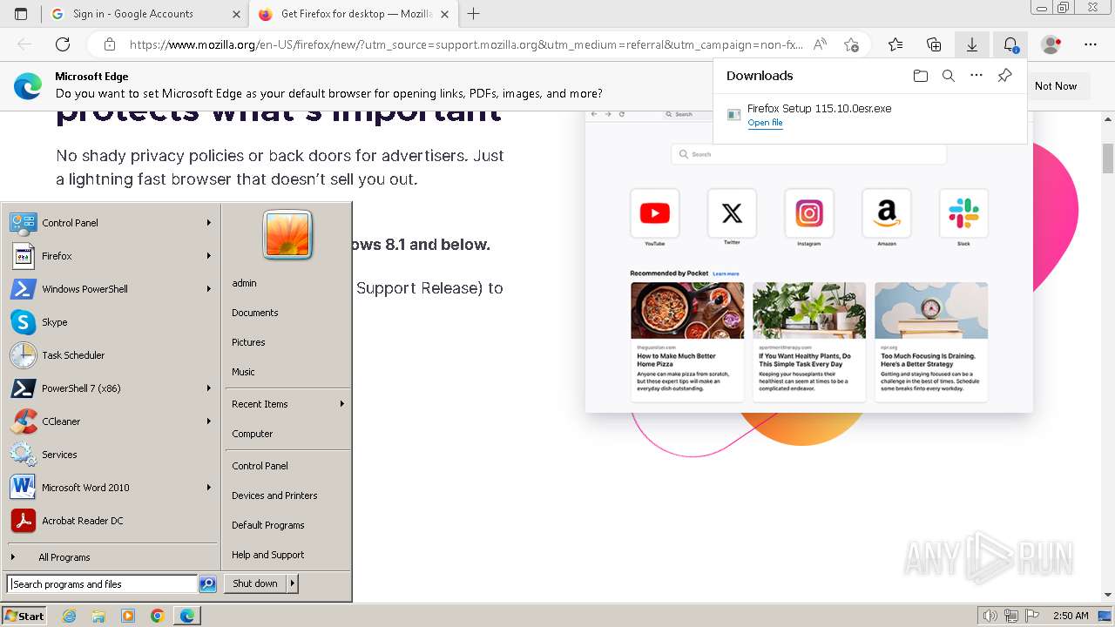Open the volume speaker tray icon
This screenshot has width=1115, height=627.
point(990,616)
